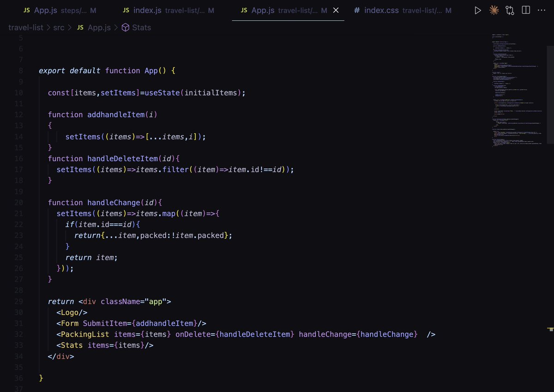Open the index.css travel-list tab
The width and height of the screenshot is (554, 392).
tap(403, 10)
